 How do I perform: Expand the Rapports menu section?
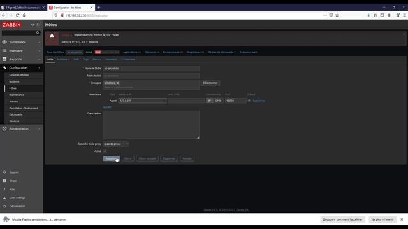pos(40,59)
